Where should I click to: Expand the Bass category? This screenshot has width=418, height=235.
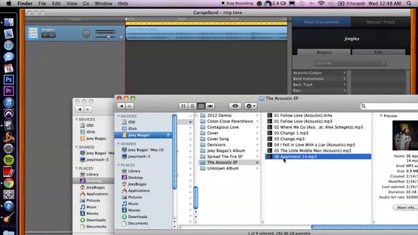(319, 90)
